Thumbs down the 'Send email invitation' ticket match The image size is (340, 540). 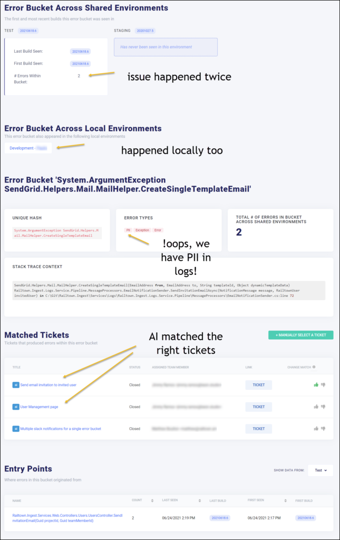[x=323, y=384]
